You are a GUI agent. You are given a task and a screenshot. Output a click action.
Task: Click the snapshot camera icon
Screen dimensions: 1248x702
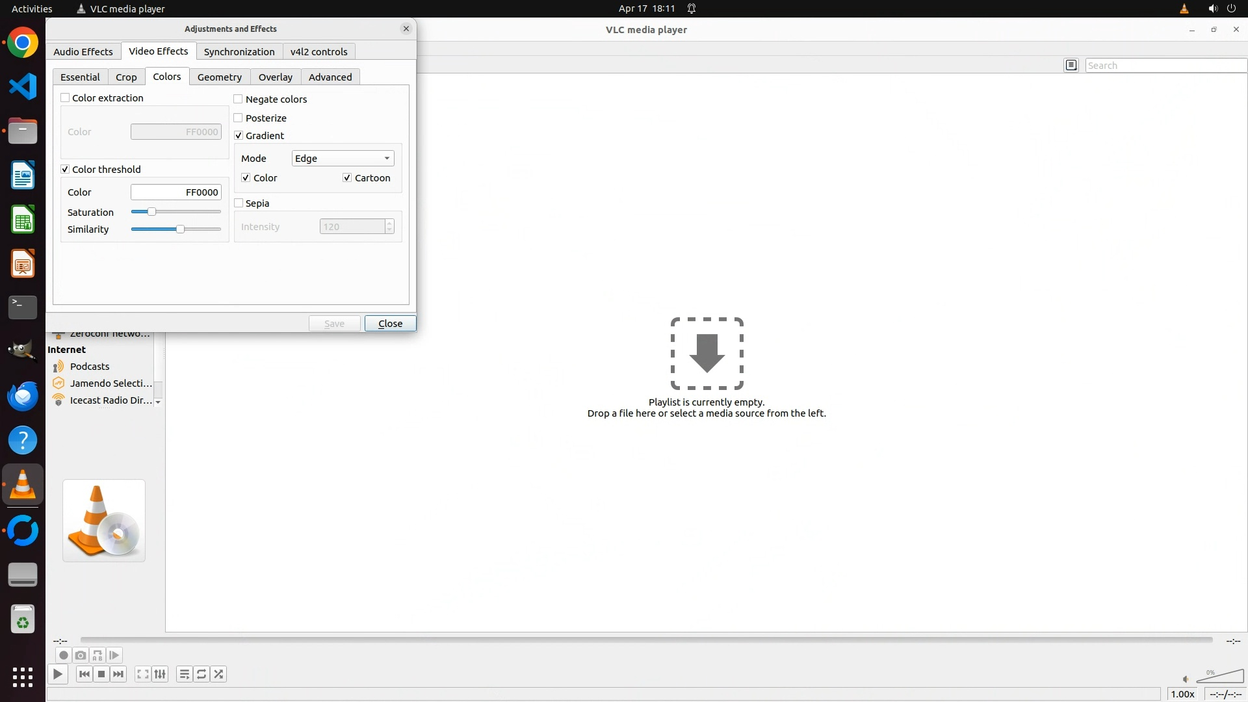80,655
